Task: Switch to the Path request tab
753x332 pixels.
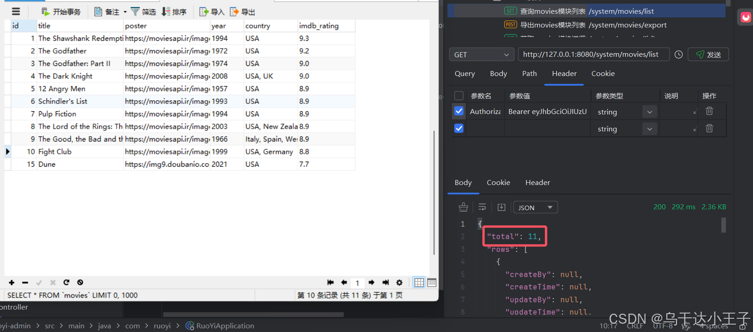Action: tap(530, 74)
